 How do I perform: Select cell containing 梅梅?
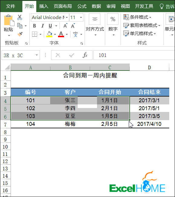click(x=70, y=124)
